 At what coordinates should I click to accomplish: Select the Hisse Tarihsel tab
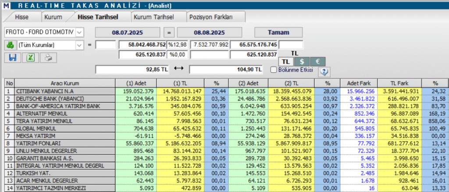coord(98,17)
